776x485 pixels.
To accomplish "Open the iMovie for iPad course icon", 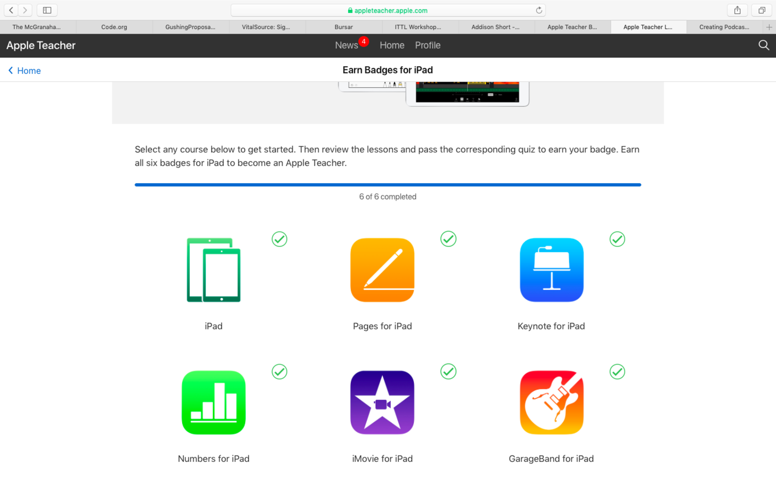I will (382, 402).
